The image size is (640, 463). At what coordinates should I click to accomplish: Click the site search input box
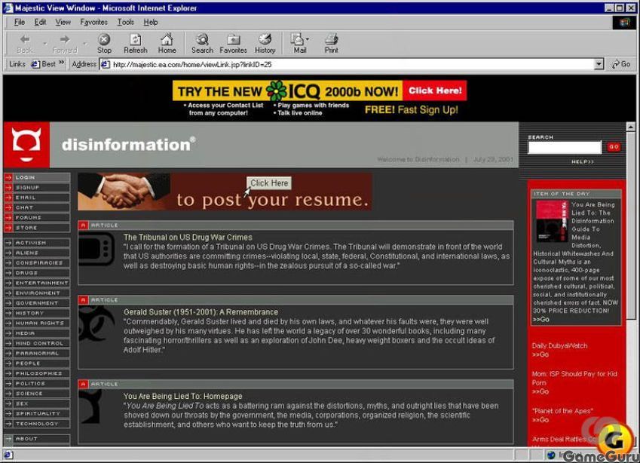565,147
